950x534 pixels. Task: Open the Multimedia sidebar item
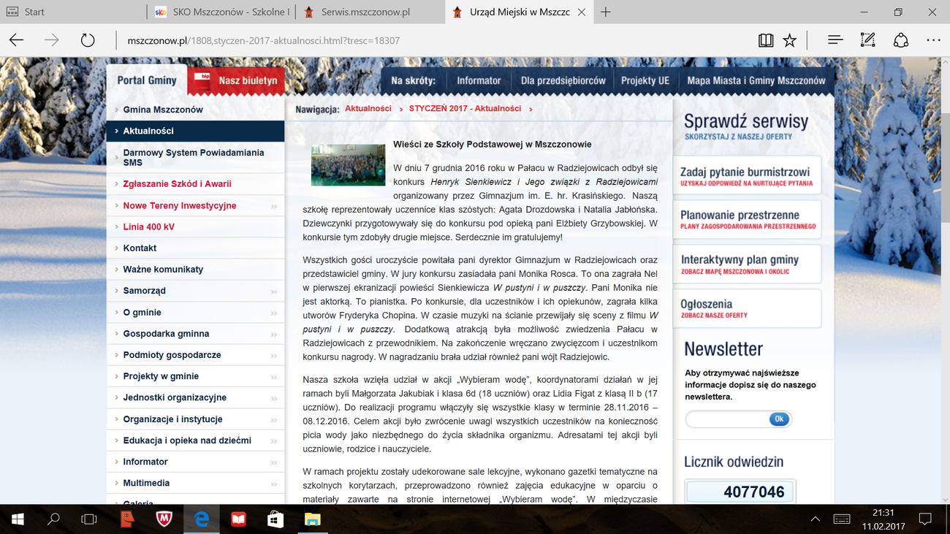pyautogui.click(x=195, y=483)
